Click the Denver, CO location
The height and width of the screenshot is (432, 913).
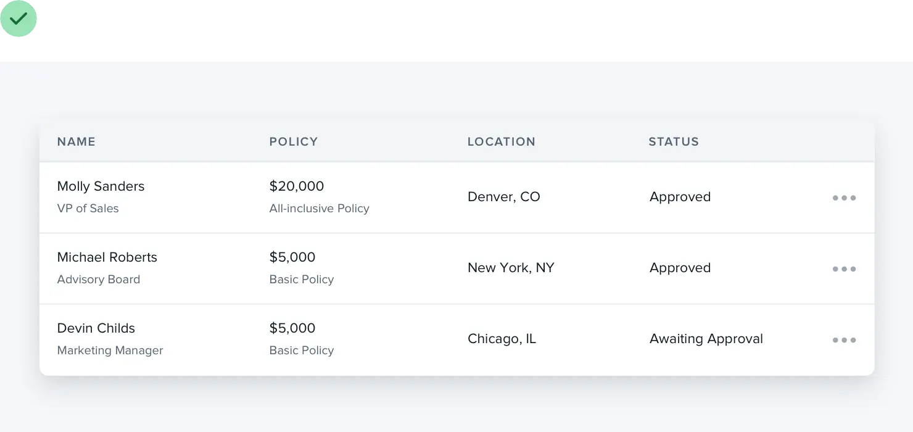503,197
